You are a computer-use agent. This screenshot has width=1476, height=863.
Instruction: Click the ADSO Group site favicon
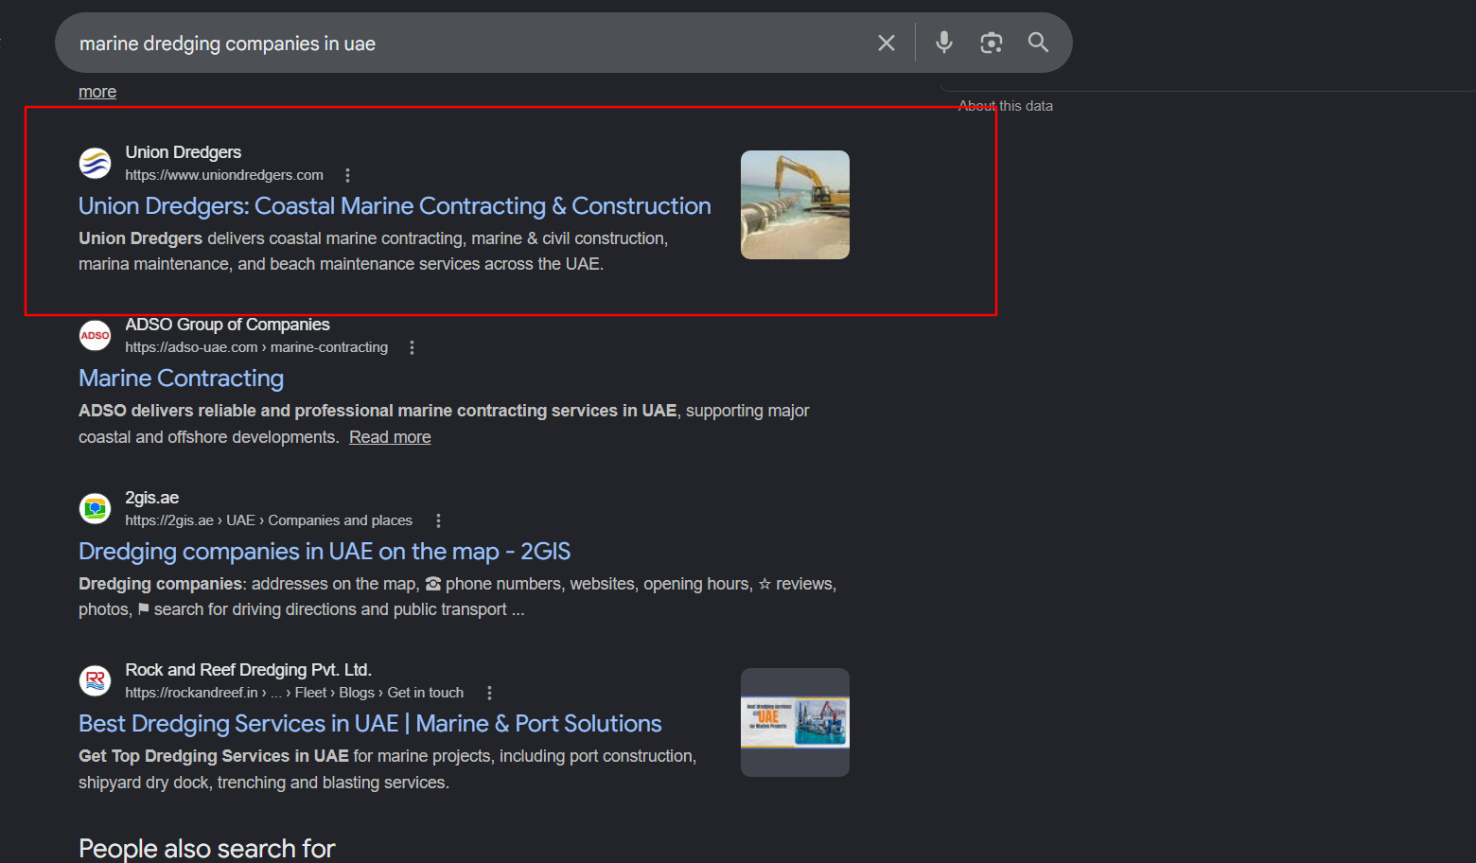pyautogui.click(x=95, y=335)
